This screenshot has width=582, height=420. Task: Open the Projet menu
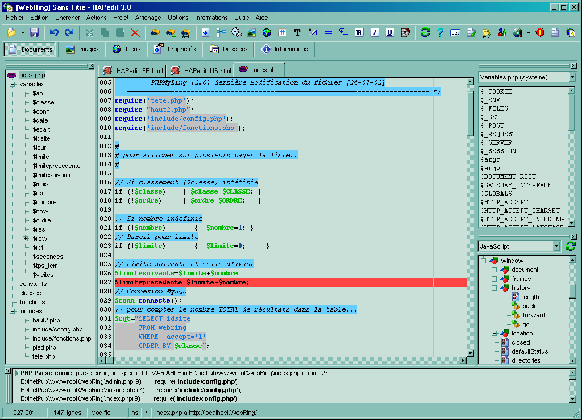click(x=120, y=18)
